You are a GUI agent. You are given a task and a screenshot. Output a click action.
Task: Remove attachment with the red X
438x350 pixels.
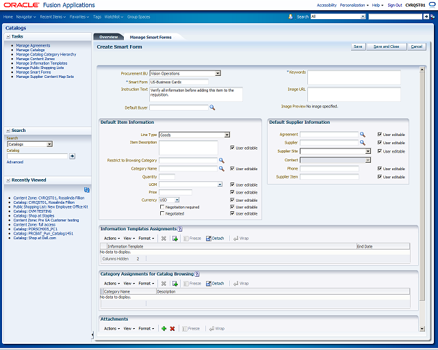coord(172,329)
